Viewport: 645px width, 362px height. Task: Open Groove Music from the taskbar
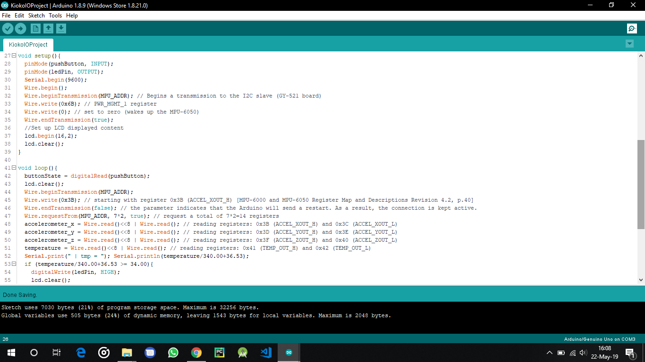tap(104, 352)
